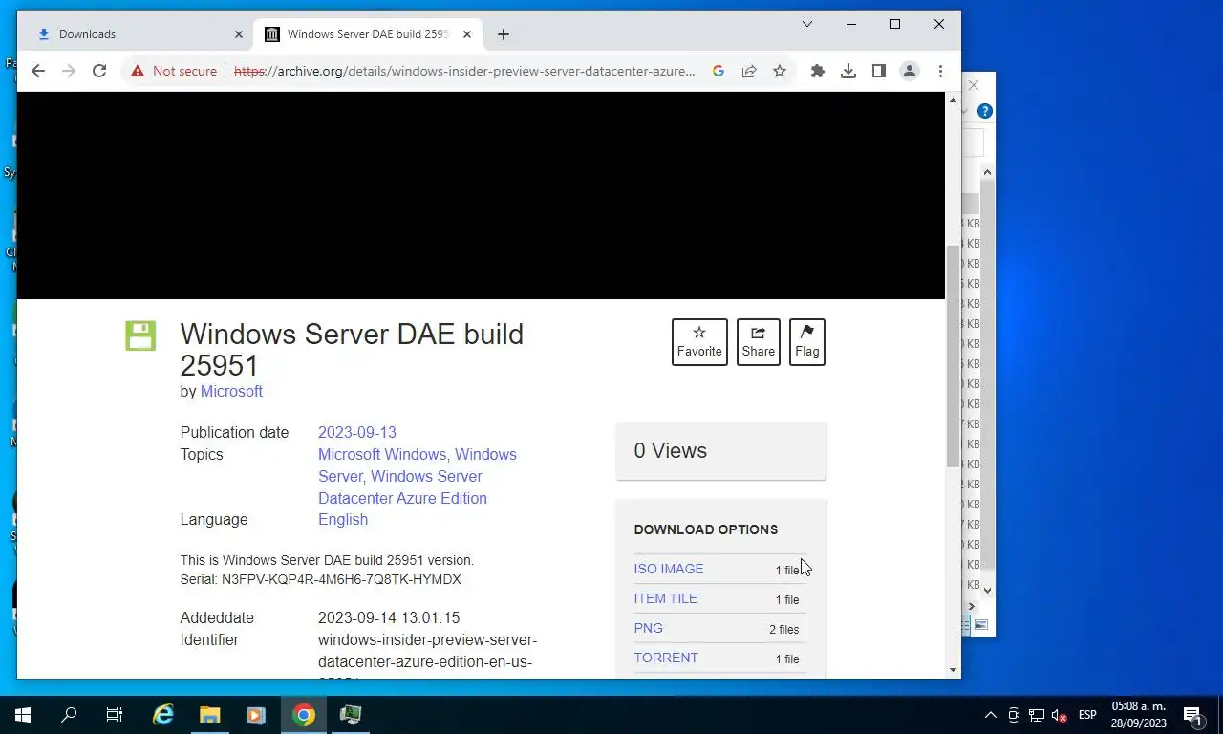Click the background window's scroll down arrow
Viewport: 1223px width, 734px height.
tap(987, 590)
